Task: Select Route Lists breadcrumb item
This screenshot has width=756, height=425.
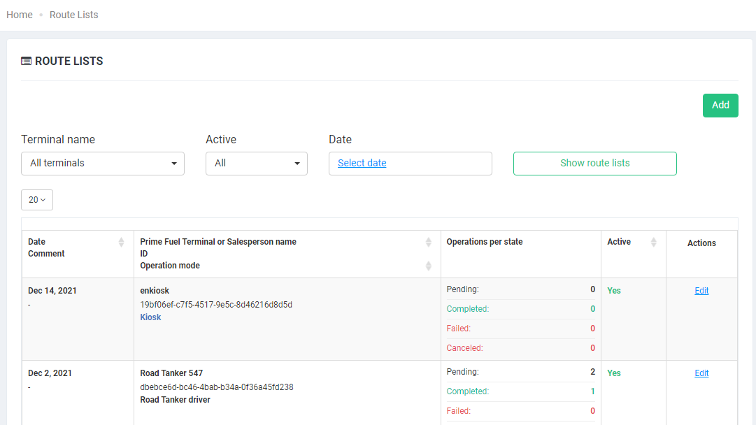Action: pos(73,15)
